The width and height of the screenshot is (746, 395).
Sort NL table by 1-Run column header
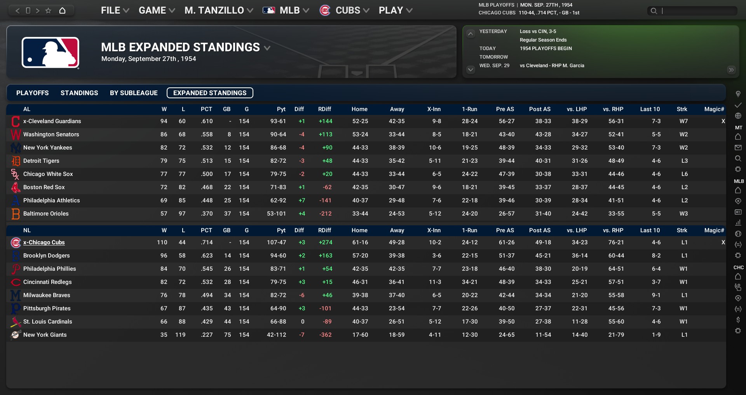[469, 230]
